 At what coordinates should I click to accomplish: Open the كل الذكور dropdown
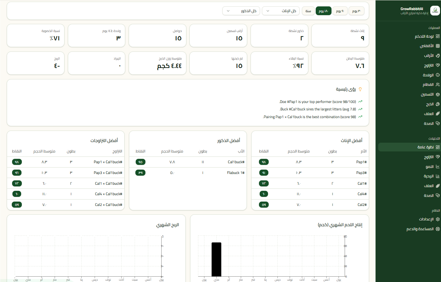pyautogui.click(x=241, y=11)
